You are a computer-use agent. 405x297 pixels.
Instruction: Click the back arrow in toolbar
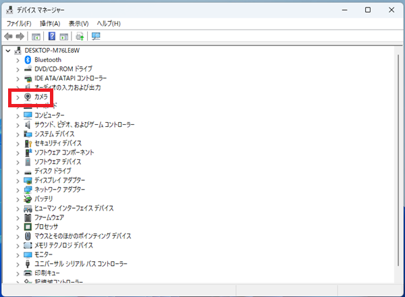[x=9, y=36]
